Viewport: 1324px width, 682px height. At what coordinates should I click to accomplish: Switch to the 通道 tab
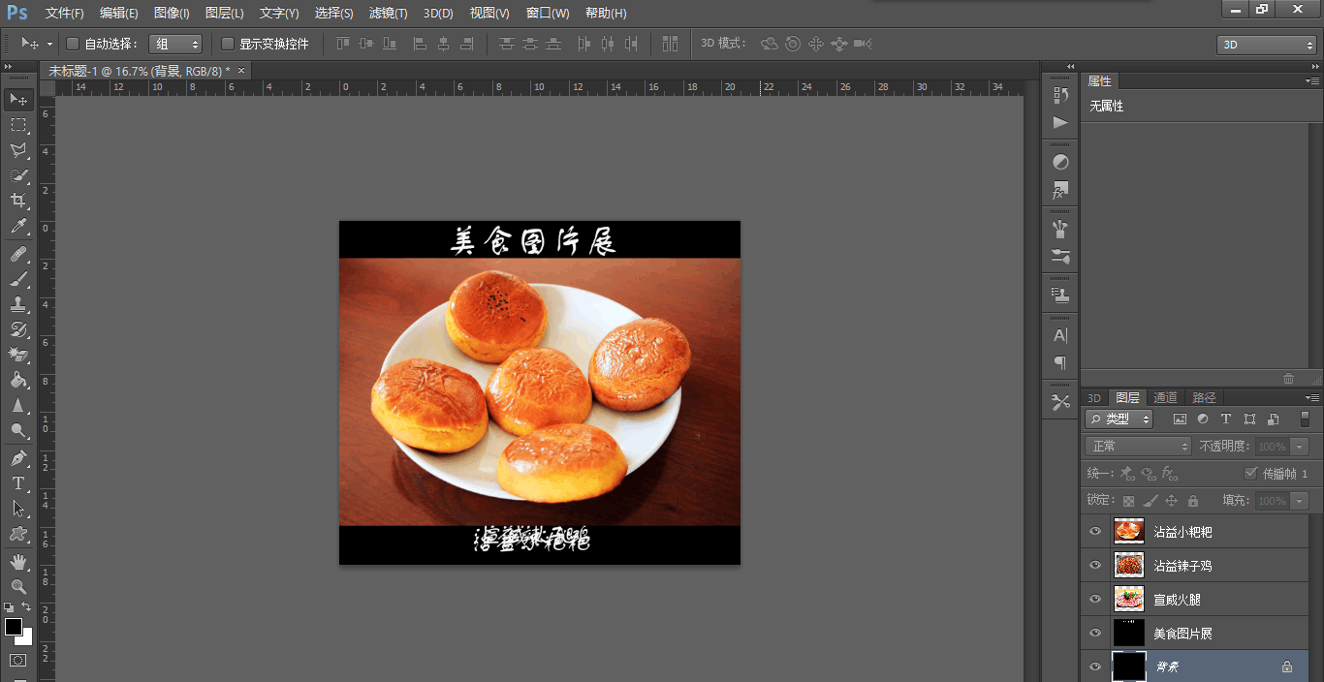(1165, 397)
